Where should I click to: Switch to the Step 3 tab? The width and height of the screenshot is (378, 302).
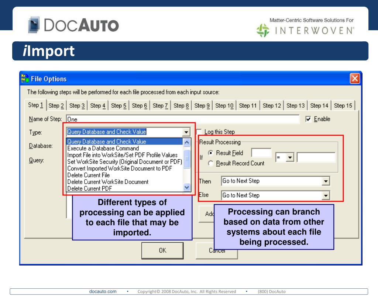click(x=77, y=105)
